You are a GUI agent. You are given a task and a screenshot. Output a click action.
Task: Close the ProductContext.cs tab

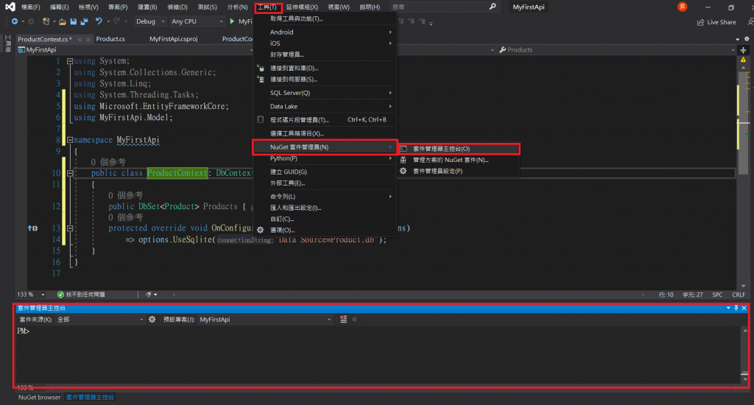pyautogui.click(x=88, y=40)
